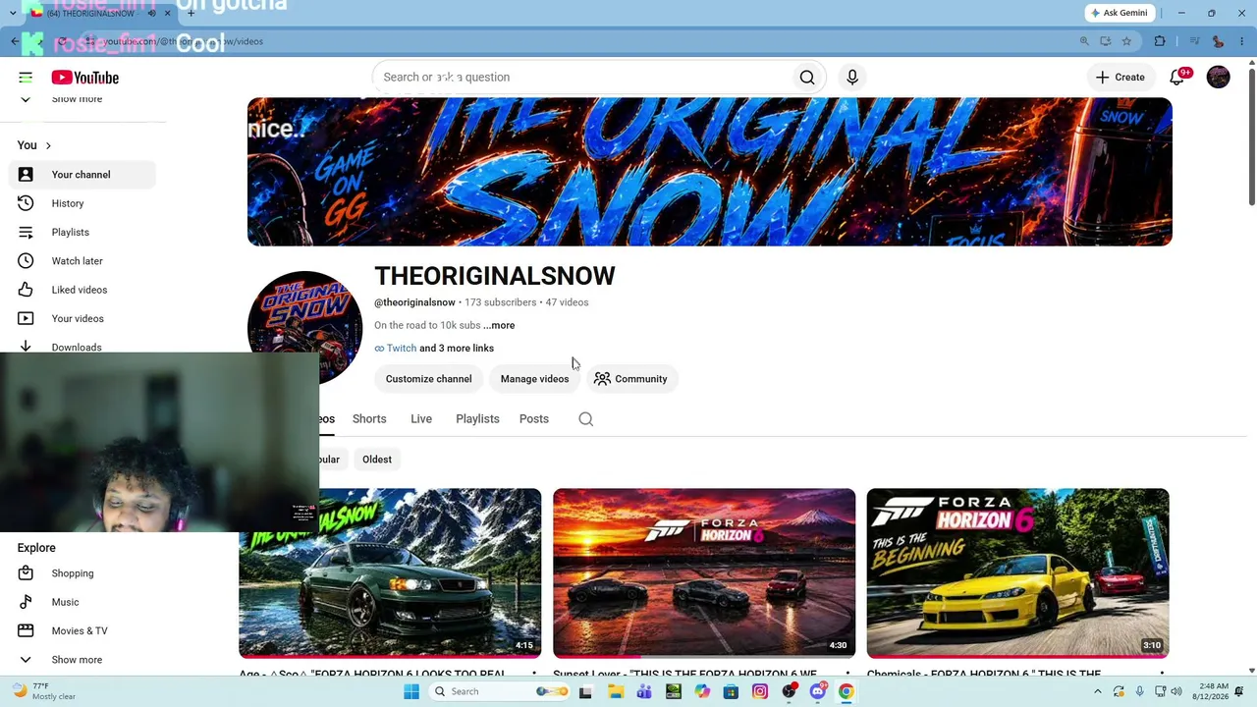Open the tab search dropdown arrow
Viewport: 1257px width, 707px height.
(x=13, y=13)
